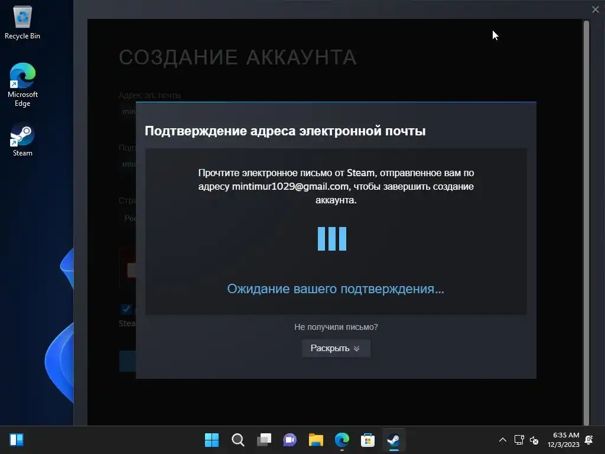Click the dialog title 'Подтверждение адреса электронной почты'
Screen dimensions: 605x454
pyautogui.click(x=285, y=131)
